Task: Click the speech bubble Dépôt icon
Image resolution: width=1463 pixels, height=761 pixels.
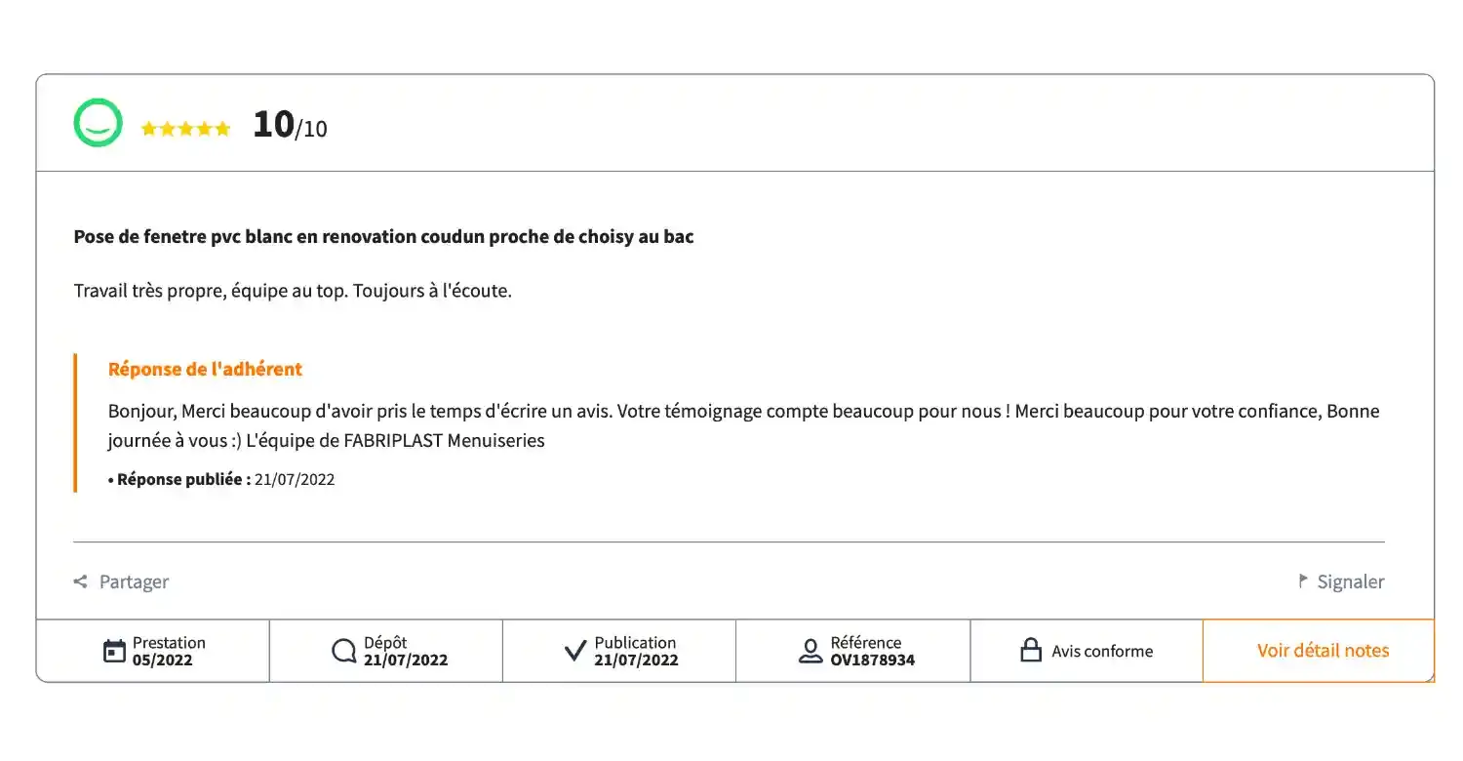Action: click(x=344, y=651)
